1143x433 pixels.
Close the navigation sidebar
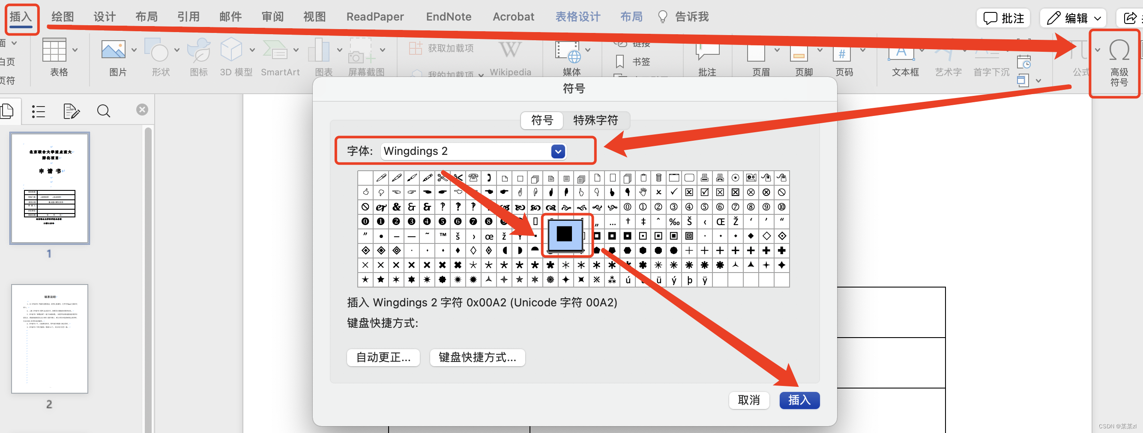(x=142, y=110)
